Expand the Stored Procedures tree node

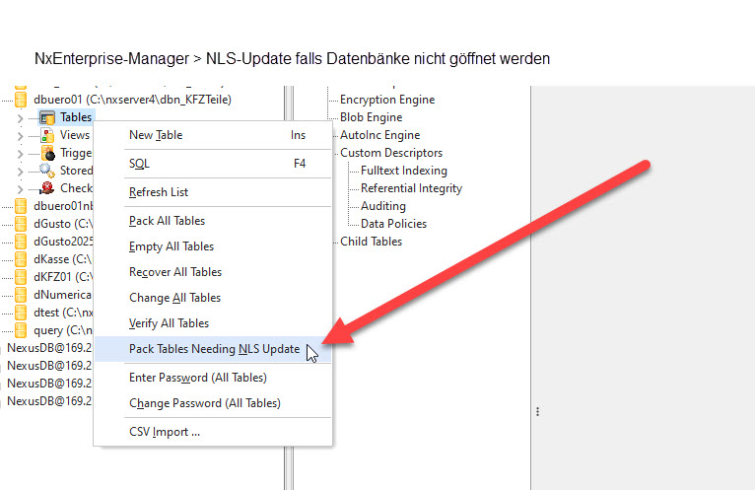pyautogui.click(x=20, y=171)
